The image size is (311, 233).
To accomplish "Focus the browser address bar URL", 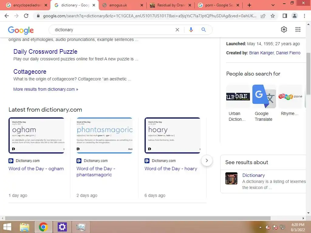I will 149,16.
